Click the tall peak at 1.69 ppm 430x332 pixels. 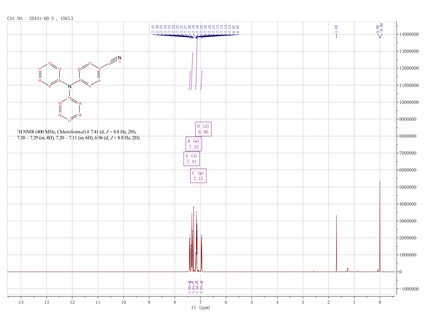(336, 245)
